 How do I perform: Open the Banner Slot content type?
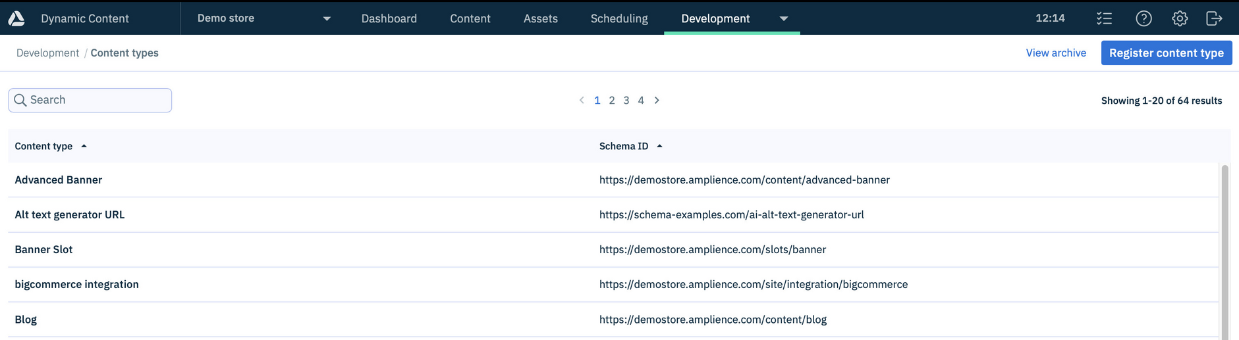click(x=43, y=249)
